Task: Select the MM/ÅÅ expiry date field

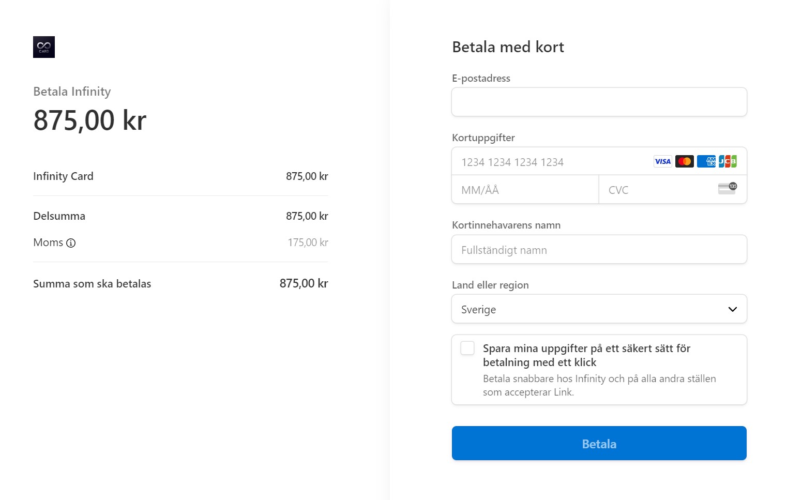Action: point(524,190)
